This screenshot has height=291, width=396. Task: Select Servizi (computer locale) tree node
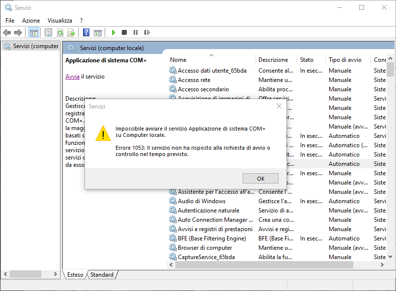[31, 46]
